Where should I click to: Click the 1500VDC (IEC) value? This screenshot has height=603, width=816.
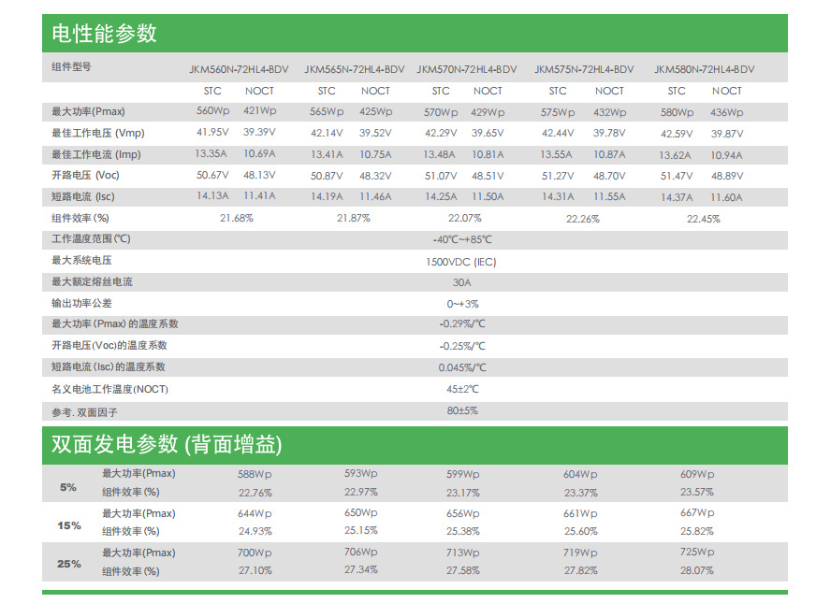pyautogui.click(x=461, y=262)
